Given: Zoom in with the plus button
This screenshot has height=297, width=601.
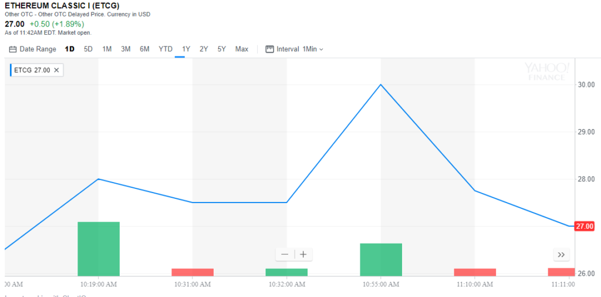Looking at the screenshot, I should pyautogui.click(x=303, y=254).
